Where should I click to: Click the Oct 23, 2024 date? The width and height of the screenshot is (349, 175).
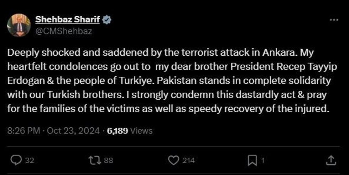click(73, 131)
